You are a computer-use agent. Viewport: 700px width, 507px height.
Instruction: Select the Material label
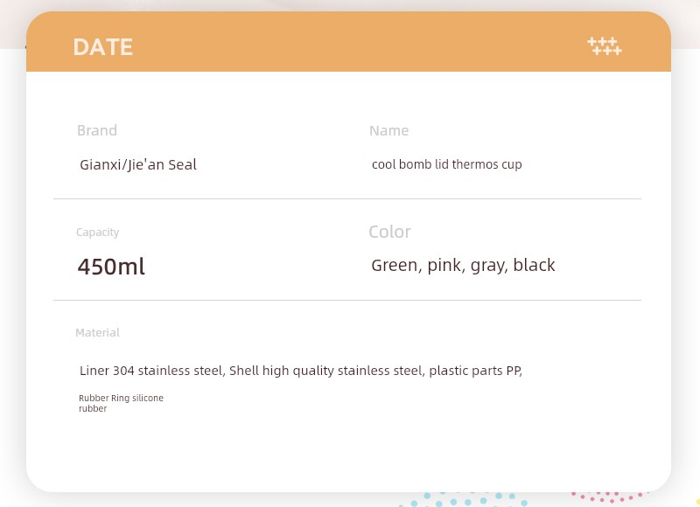97,333
